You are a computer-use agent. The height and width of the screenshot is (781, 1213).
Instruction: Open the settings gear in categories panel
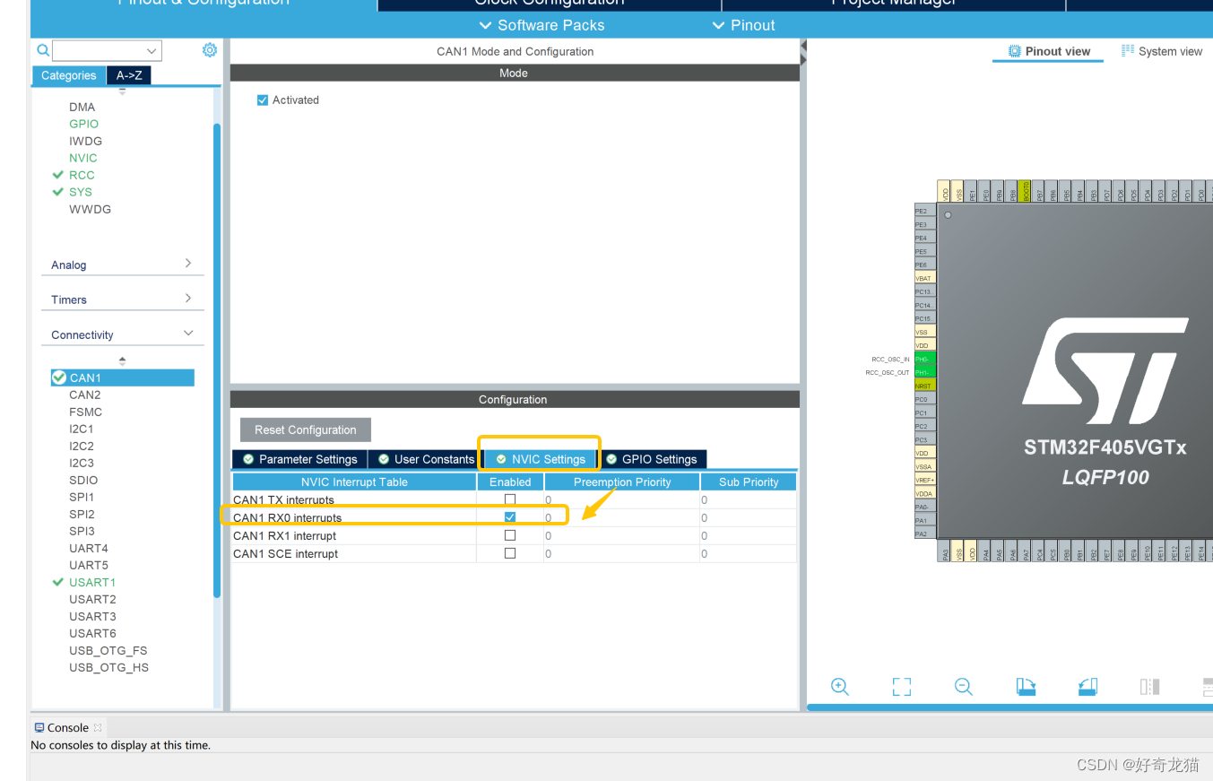coord(210,50)
